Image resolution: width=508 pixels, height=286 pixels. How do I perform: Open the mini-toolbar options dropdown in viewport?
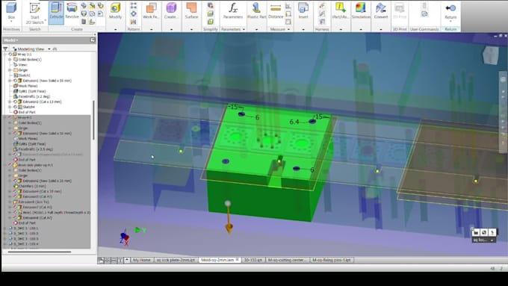[x=492, y=240]
